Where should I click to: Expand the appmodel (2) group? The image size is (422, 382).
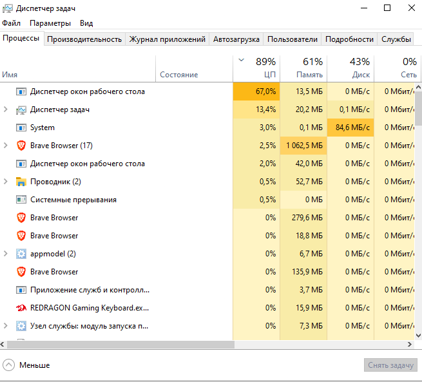[x=5, y=254]
